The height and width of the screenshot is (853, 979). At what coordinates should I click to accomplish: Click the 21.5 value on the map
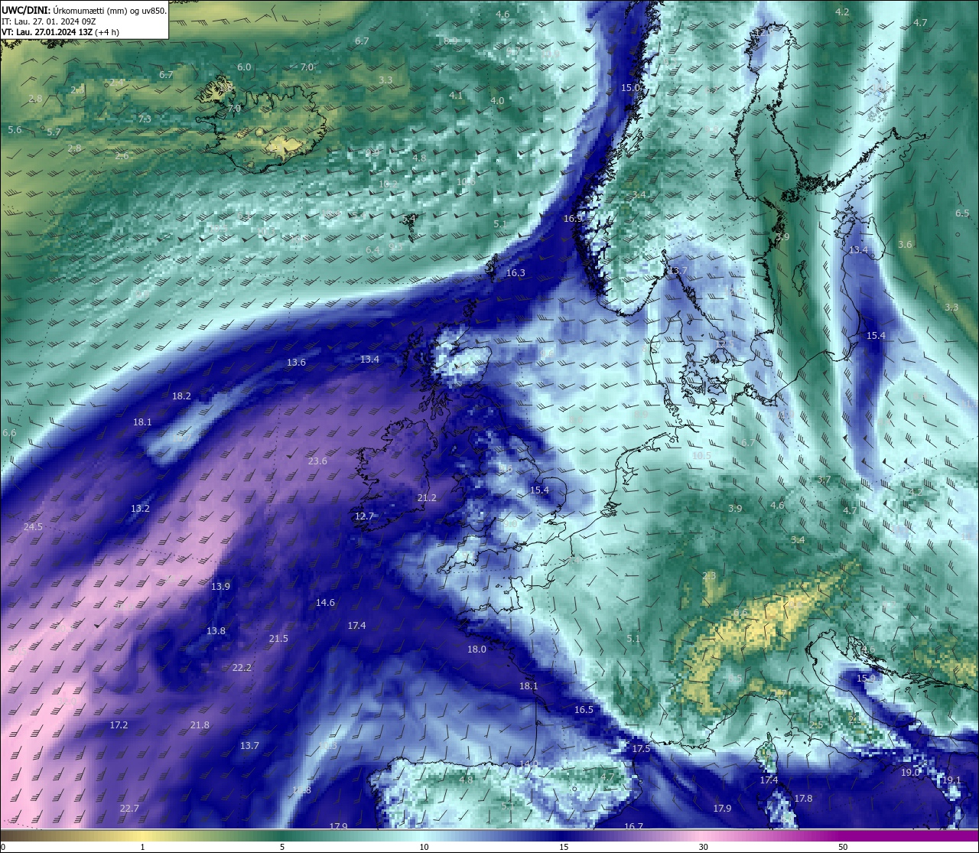(x=278, y=638)
